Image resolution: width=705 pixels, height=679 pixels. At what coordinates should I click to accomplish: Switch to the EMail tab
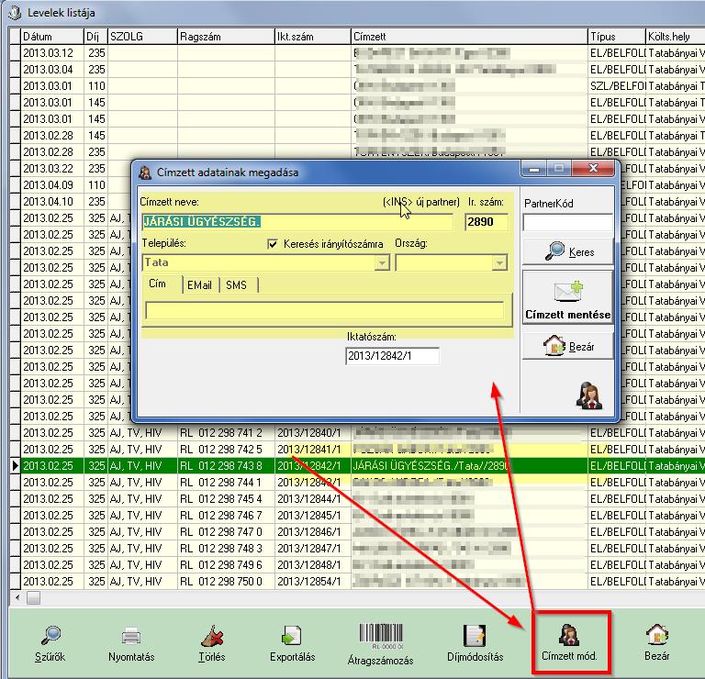pyautogui.click(x=199, y=285)
